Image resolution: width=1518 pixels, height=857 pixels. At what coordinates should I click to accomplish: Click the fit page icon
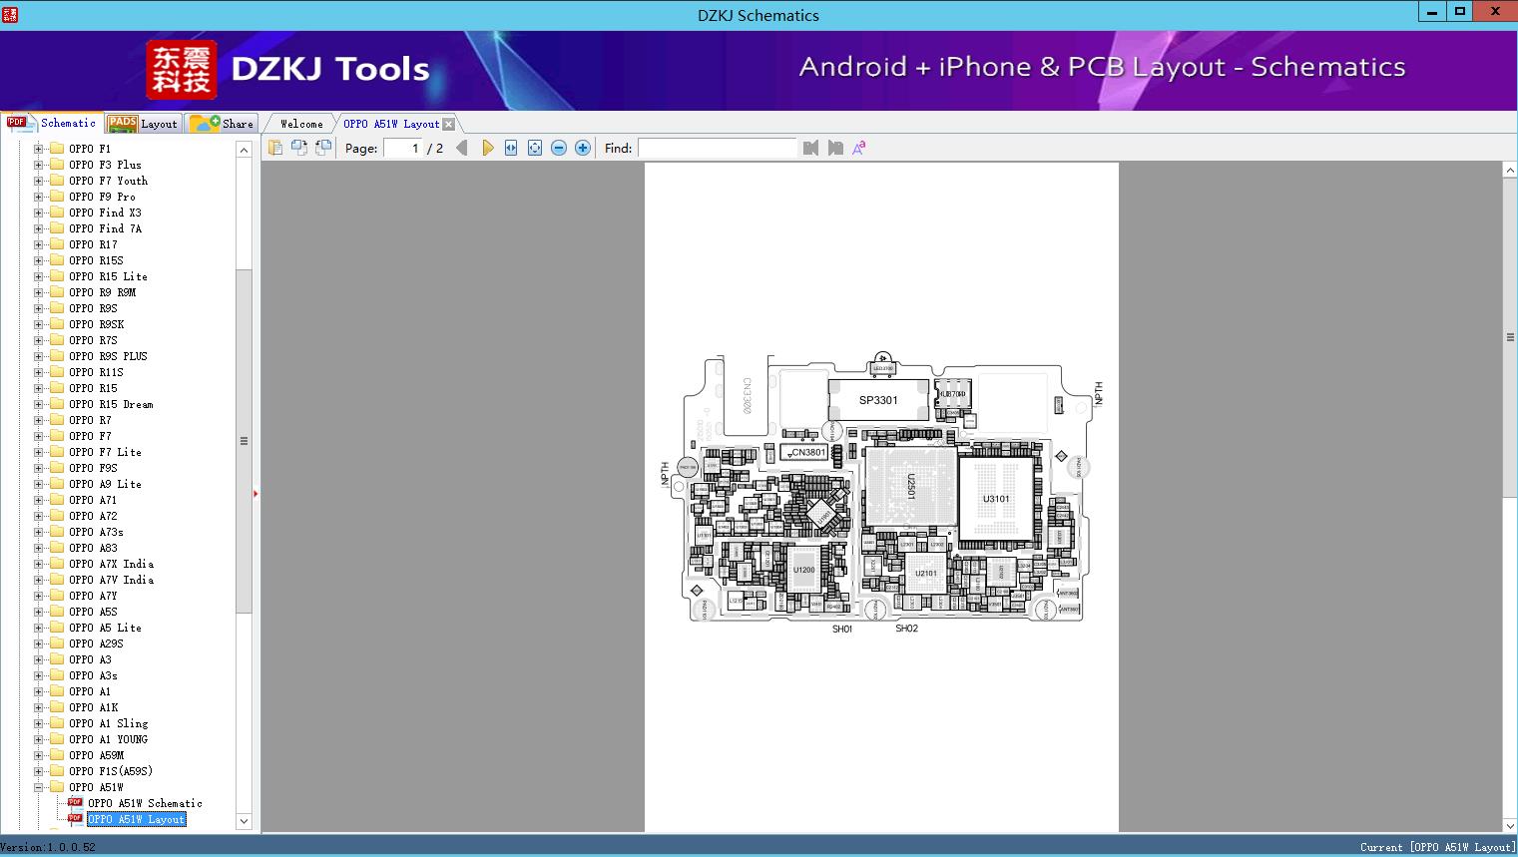coord(535,148)
